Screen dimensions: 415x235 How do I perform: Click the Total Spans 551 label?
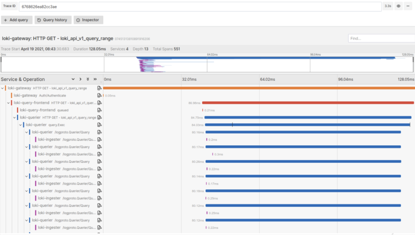(166, 49)
